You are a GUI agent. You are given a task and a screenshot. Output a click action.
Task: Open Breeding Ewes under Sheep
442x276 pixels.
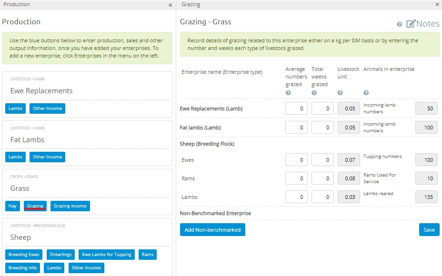[24, 255]
